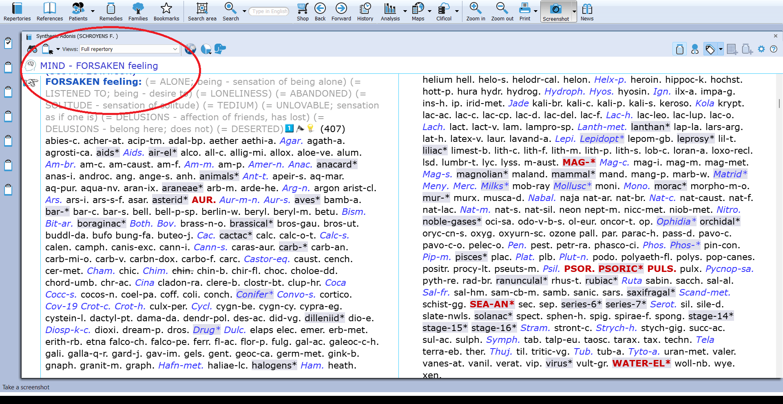
Task: Click the Mind head icon beside rubric title
Action: (x=31, y=65)
